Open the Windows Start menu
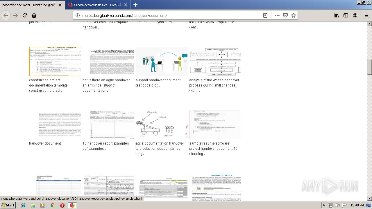The width and height of the screenshot is (372, 209). [8, 205]
